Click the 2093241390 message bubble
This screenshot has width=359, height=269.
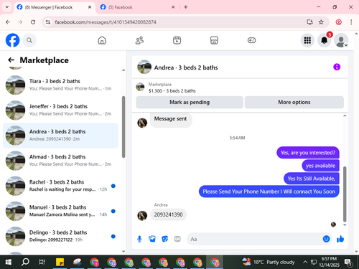point(168,214)
